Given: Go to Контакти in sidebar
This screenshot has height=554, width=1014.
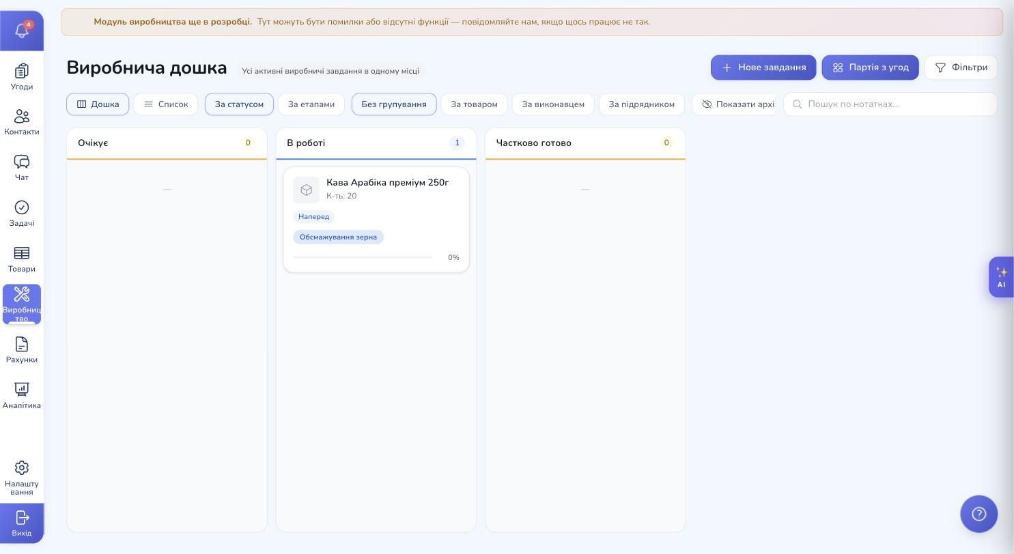Looking at the screenshot, I should tap(22, 122).
